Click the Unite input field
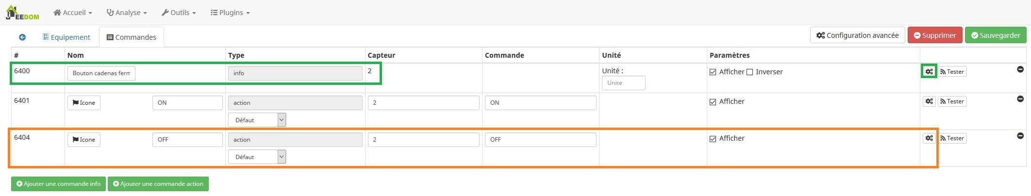Image resolution: width=1031 pixels, height=196 pixels. pyautogui.click(x=623, y=83)
